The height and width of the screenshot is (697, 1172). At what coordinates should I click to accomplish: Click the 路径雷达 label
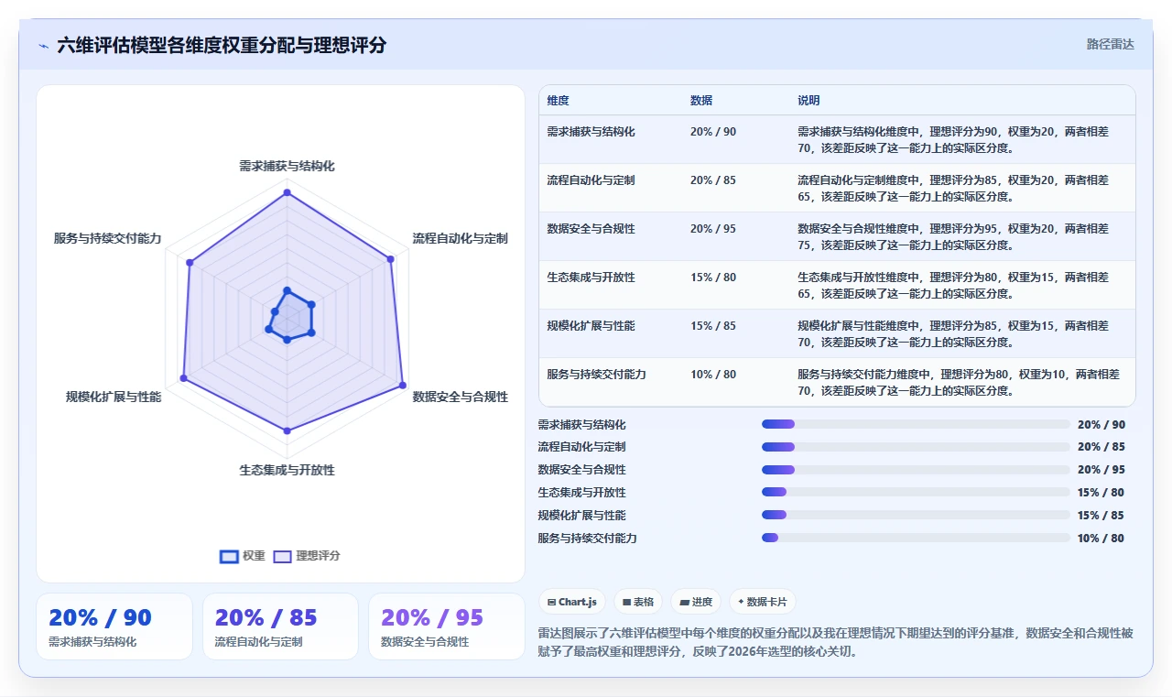[x=1110, y=44]
